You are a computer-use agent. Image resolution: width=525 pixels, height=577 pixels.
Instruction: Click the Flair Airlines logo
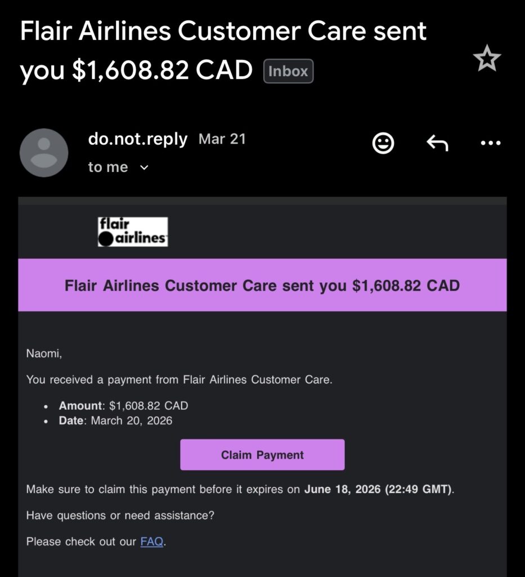coord(132,231)
